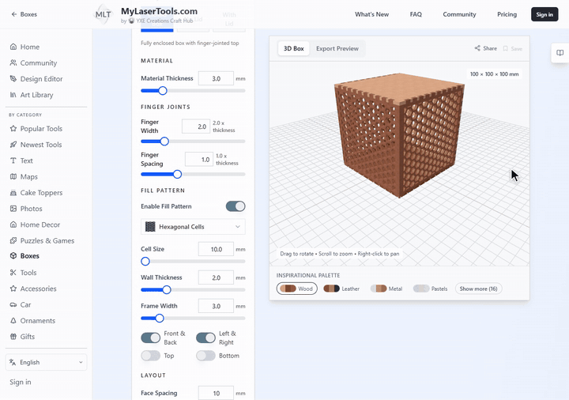Open the Pricing page
Screen dimensions: 569x400
507,14
